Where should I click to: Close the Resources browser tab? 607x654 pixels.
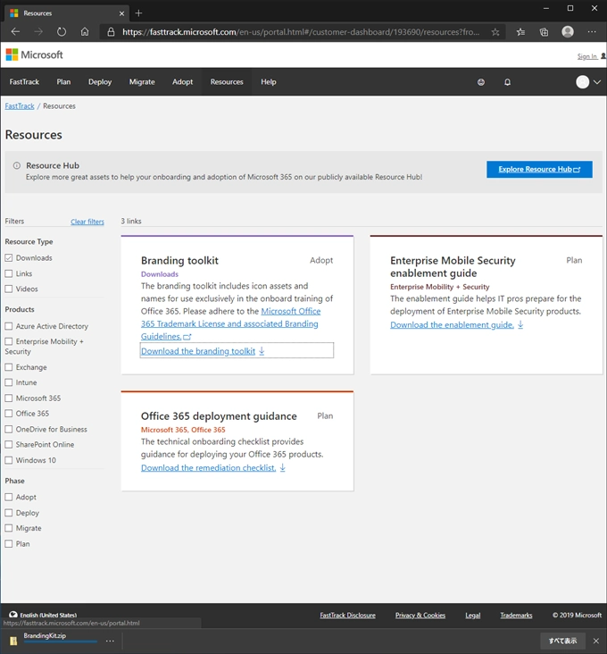click(121, 13)
